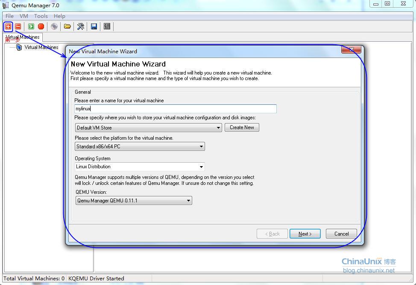Click the grey CD disc toolbar icon
The width and height of the screenshot is (416, 285).
tap(54, 26)
